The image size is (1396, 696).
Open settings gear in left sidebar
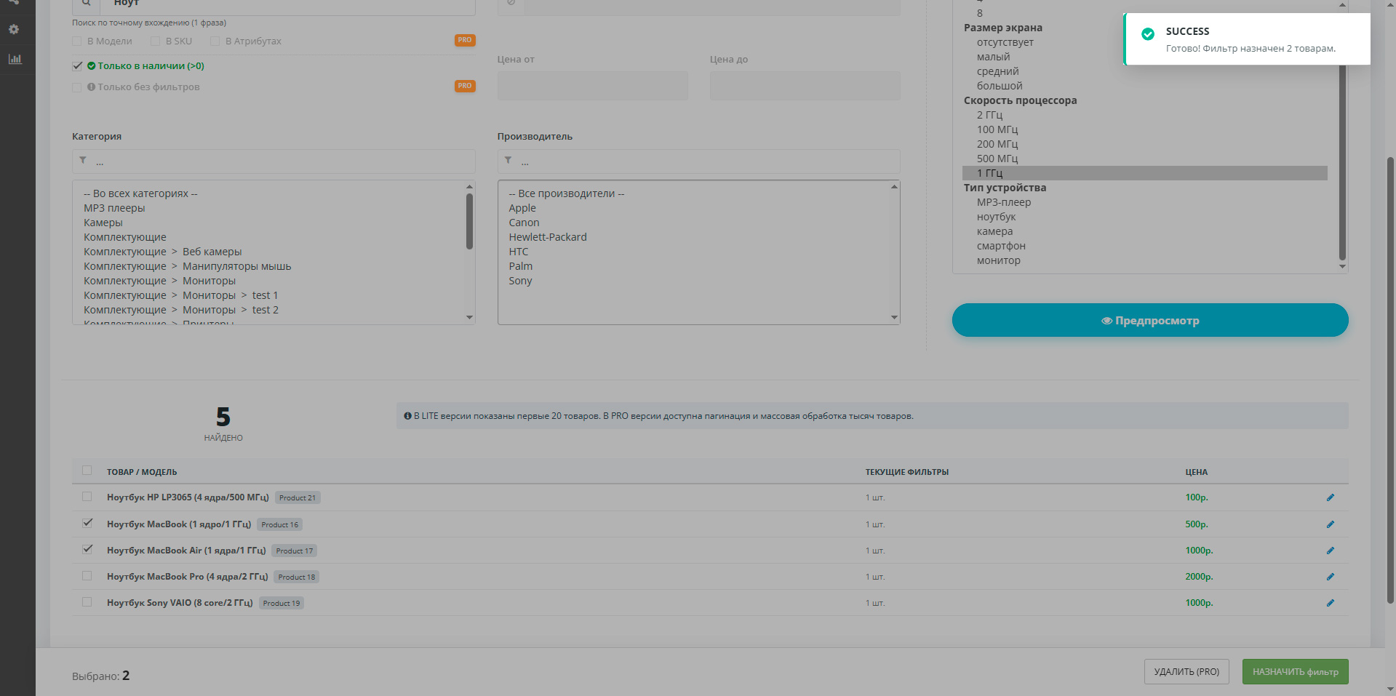[x=14, y=30]
